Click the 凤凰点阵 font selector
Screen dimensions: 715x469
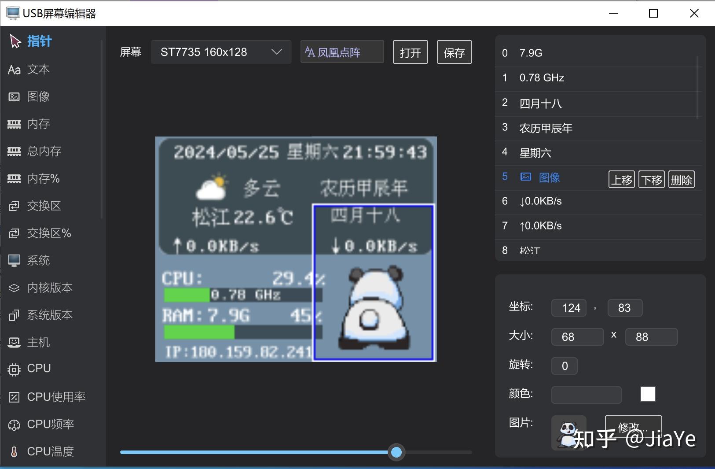tap(342, 52)
